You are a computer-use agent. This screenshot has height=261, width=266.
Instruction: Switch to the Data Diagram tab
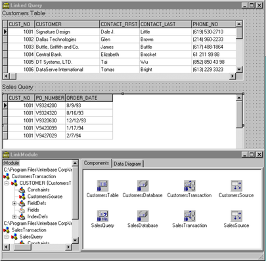[127, 164]
